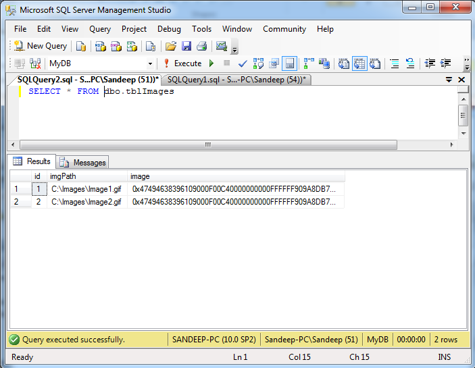Image resolution: width=475 pixels, height=368 pixels.
Task: Select the id column header
Action: (x=39, y=176)
